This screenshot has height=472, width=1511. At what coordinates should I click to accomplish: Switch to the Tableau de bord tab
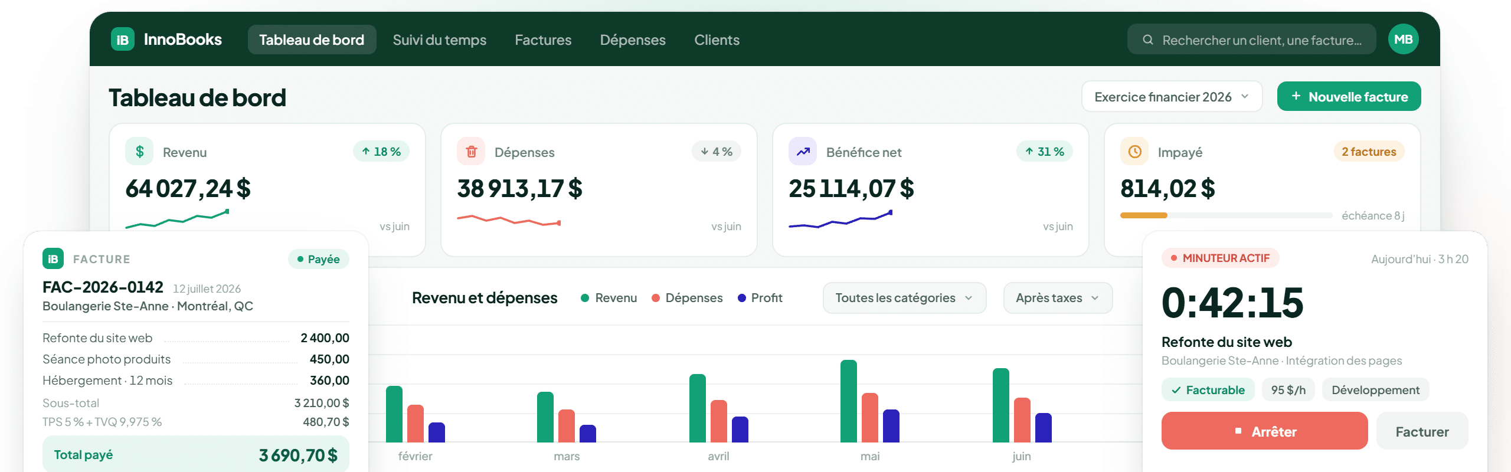pyautogui.click(x=312, y=40)
